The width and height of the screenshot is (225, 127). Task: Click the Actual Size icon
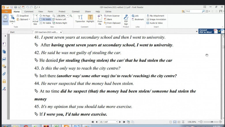tap(35, 20)
